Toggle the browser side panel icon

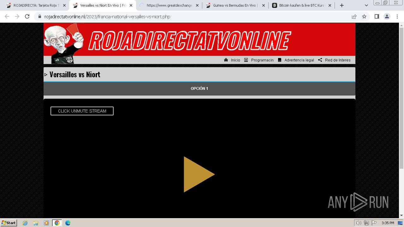pyautogui.click(x=377, y=16)
